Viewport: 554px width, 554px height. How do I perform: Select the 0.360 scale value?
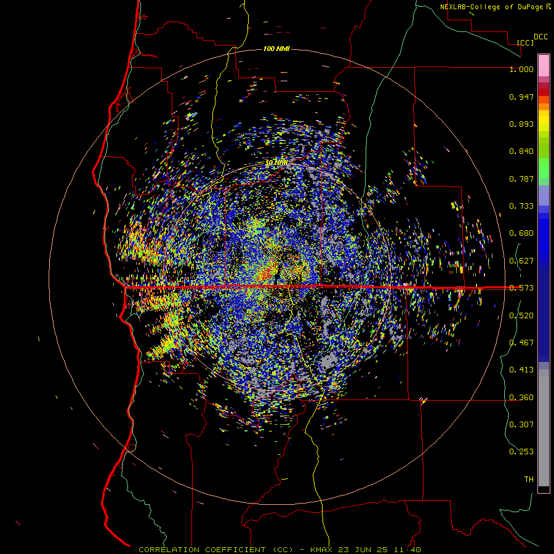(x=521, y=398)
